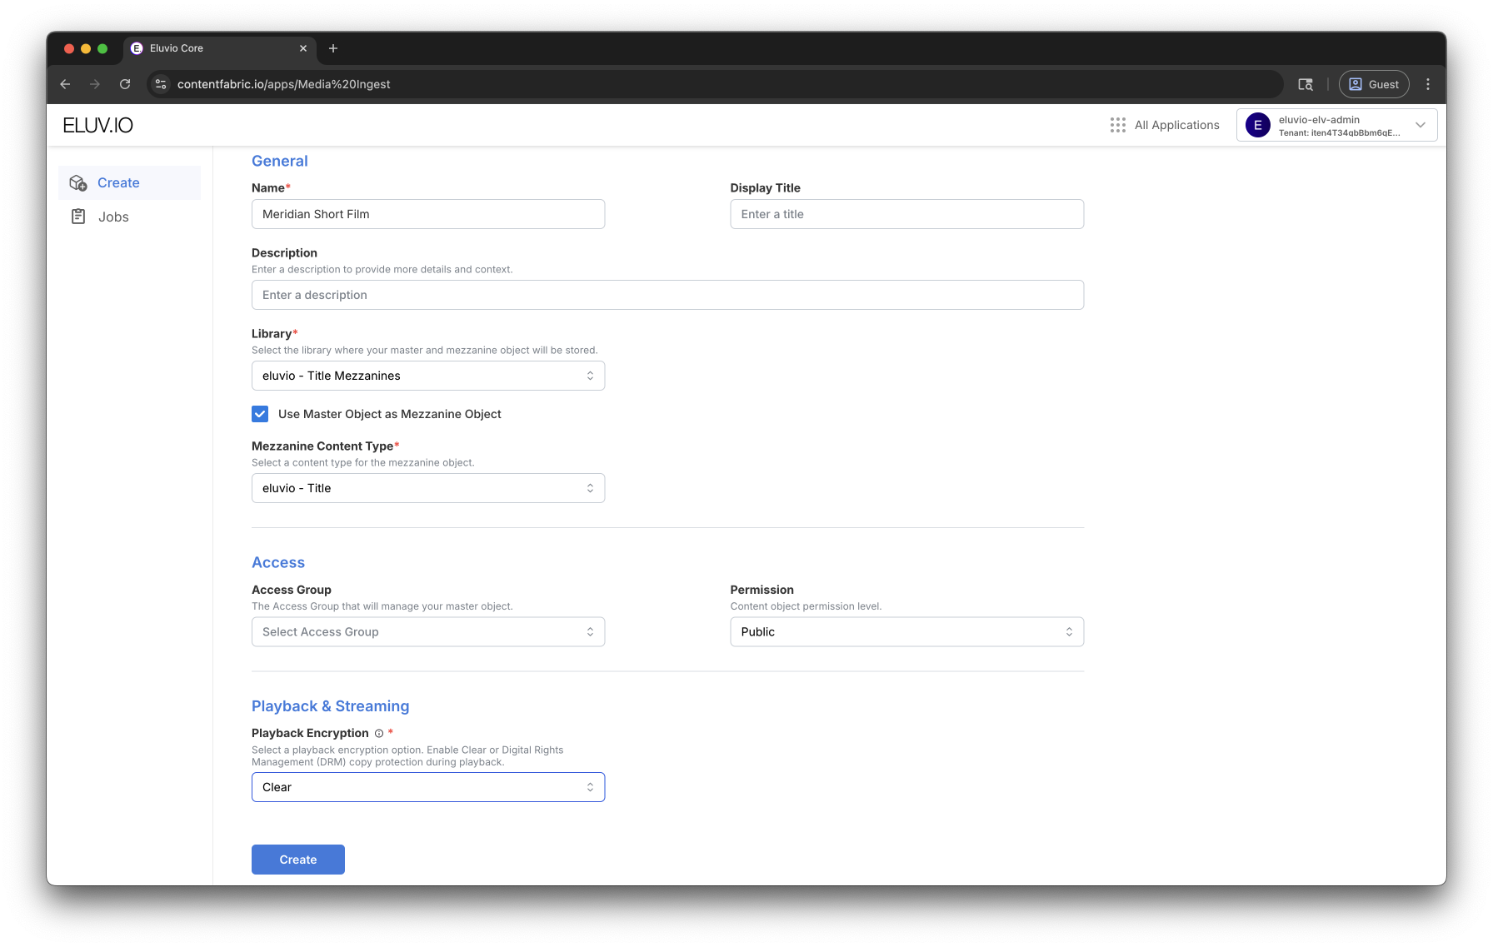Uncheck Use Master Object as Mezzanine Object
1493x947 pixels.
pos(261,414)
